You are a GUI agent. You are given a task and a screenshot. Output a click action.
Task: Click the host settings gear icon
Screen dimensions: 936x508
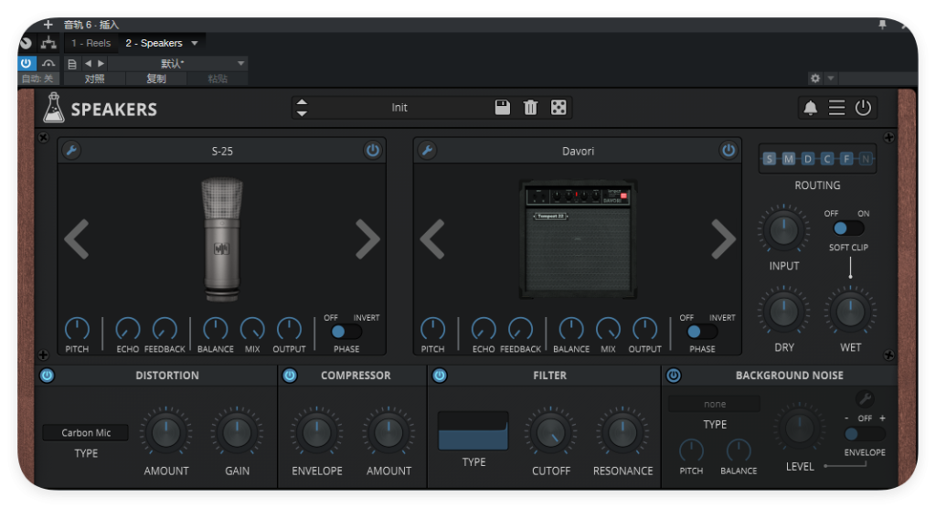point(814,79)
